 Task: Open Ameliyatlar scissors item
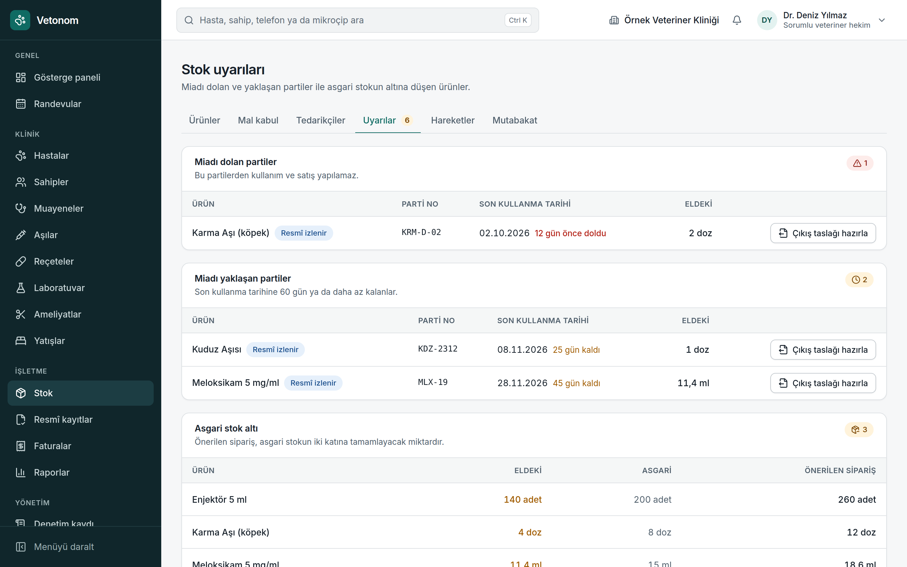81,314
